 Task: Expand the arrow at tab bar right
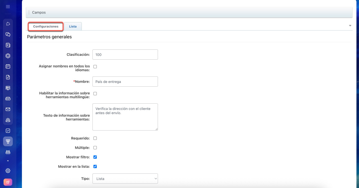coord(350,26)
